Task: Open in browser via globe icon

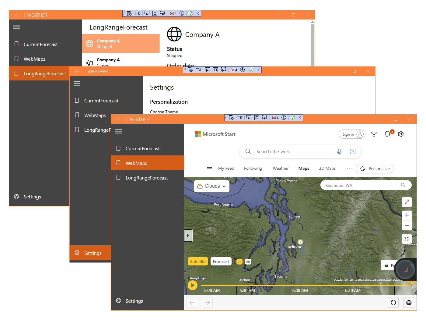Action: click(x=409, y=303)
